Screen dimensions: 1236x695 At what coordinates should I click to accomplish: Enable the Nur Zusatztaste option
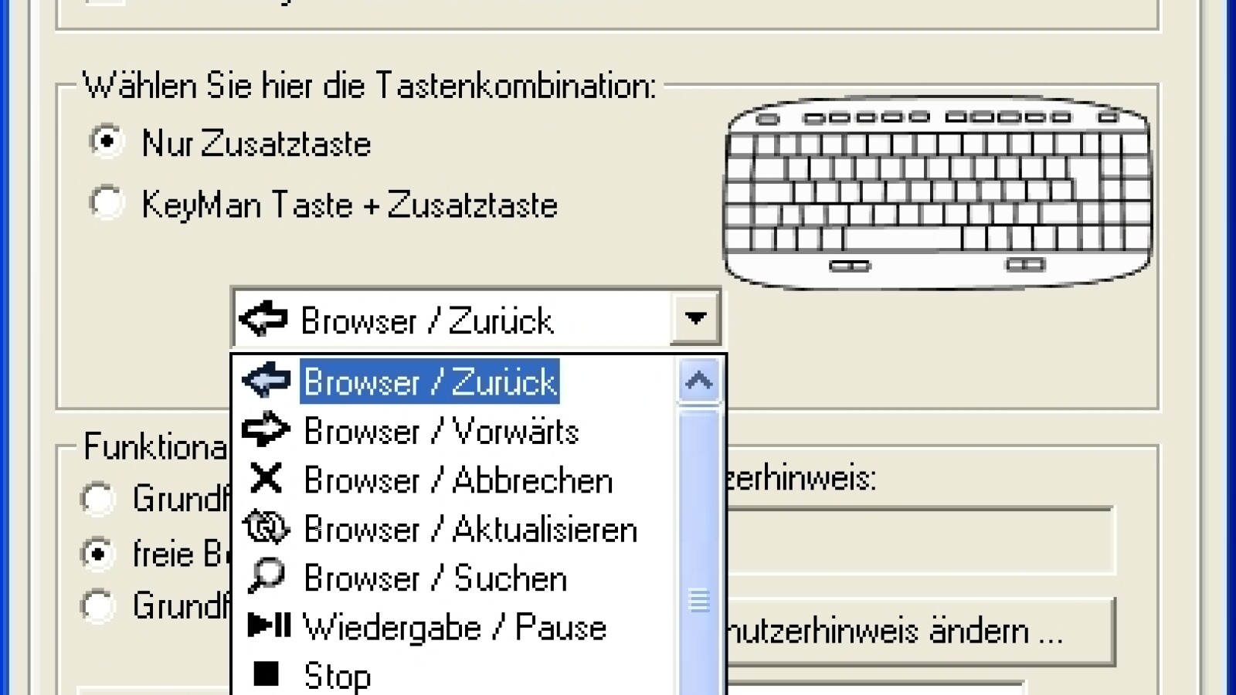pyautogui.click(x=107, y=141)
